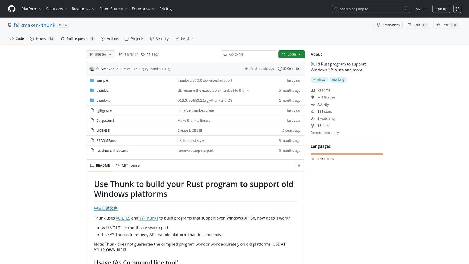Open the felixmaker owner link
This screenshot has width=469, height=264.
(26, 25)
